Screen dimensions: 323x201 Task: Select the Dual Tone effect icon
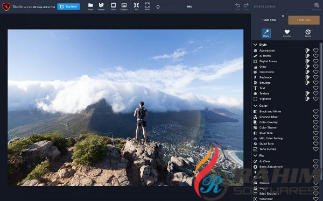pyautogui.click(x=255, y=133)
